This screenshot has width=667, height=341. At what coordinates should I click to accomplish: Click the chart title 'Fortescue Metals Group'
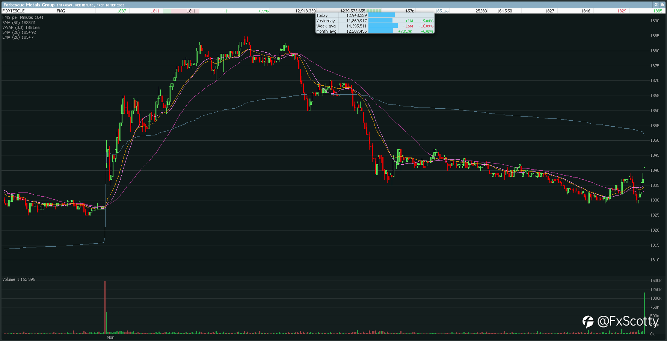[x=29, y=5]
